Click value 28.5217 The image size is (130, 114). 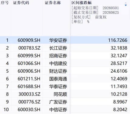click(119, 64)
